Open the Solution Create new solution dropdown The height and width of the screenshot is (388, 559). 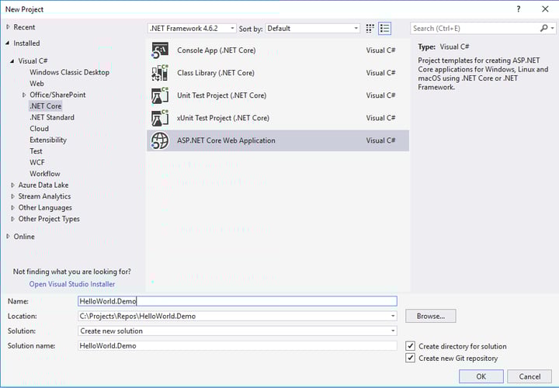click(393, 331)
